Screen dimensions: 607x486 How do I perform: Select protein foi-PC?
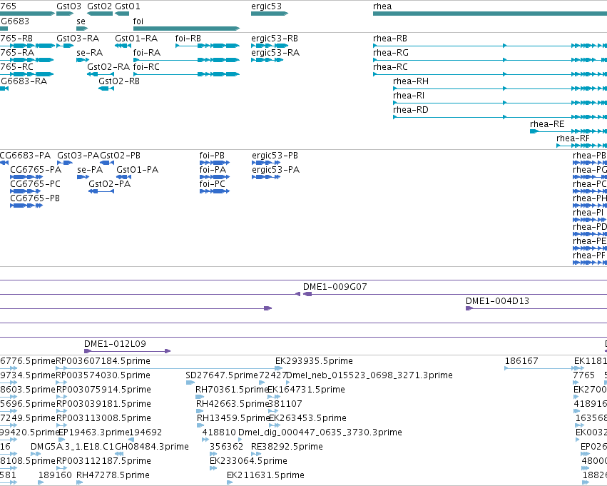click(x=215, y=191)
